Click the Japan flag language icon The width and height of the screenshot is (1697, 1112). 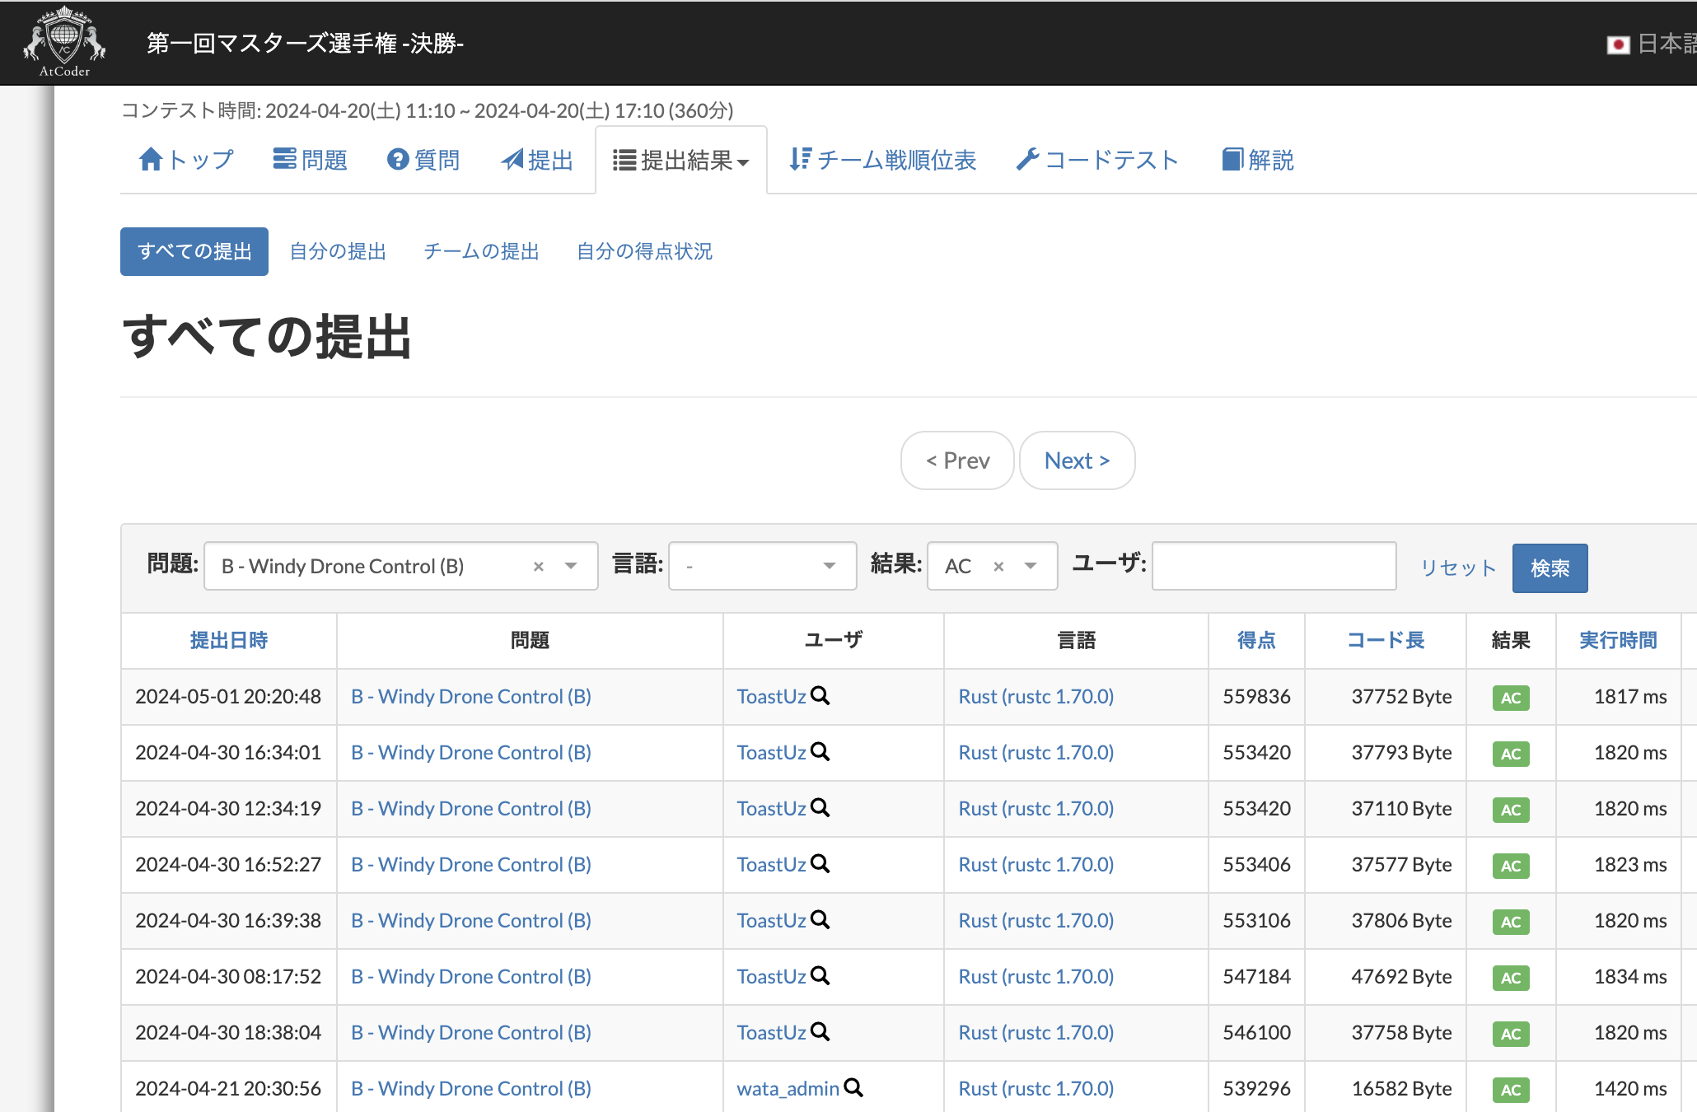(1618, 44)
